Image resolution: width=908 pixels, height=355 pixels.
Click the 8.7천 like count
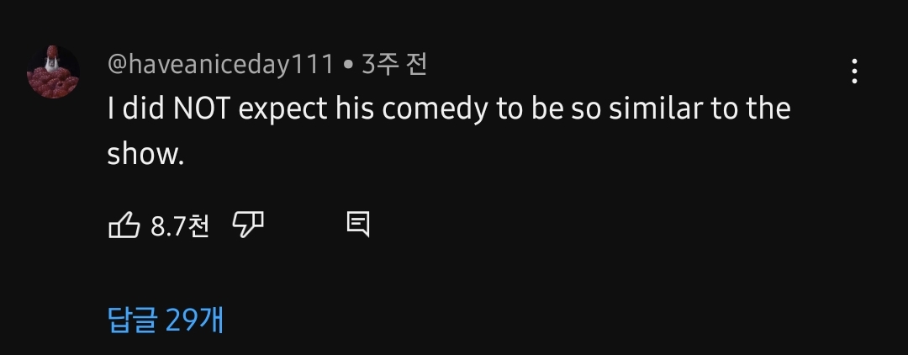click(x=180, y=225)
